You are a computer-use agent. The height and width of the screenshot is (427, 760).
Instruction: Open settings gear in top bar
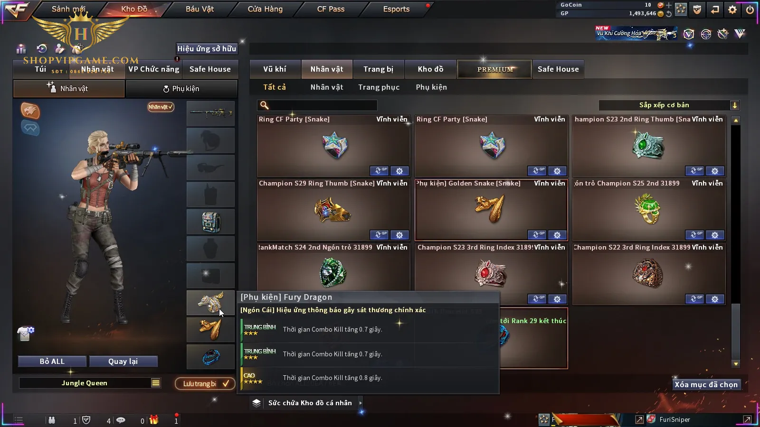coord(732,9)
